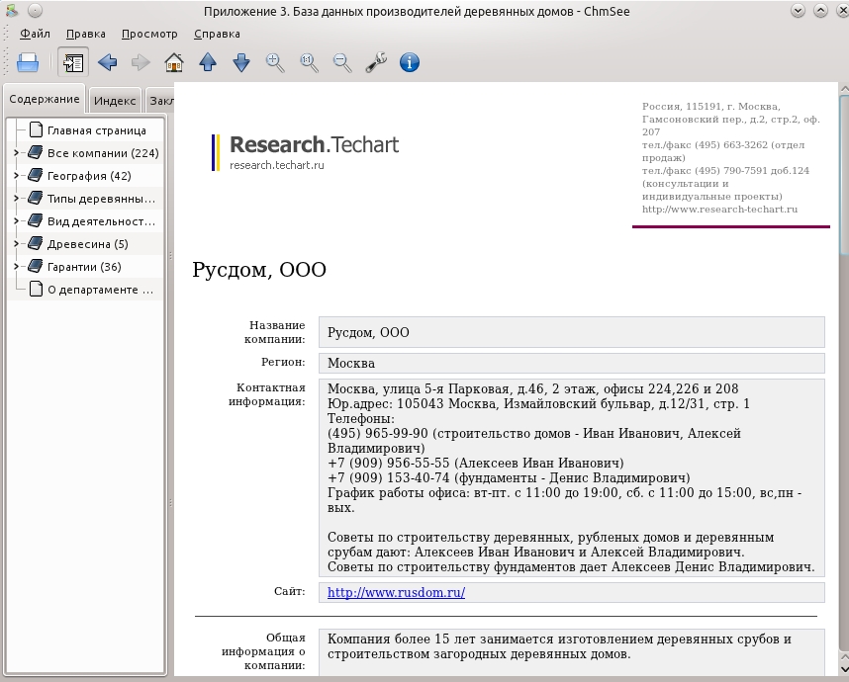This screenshot has height=682, width=849.
Task: Select the Древесина (5) tree item
Action: 88,244
